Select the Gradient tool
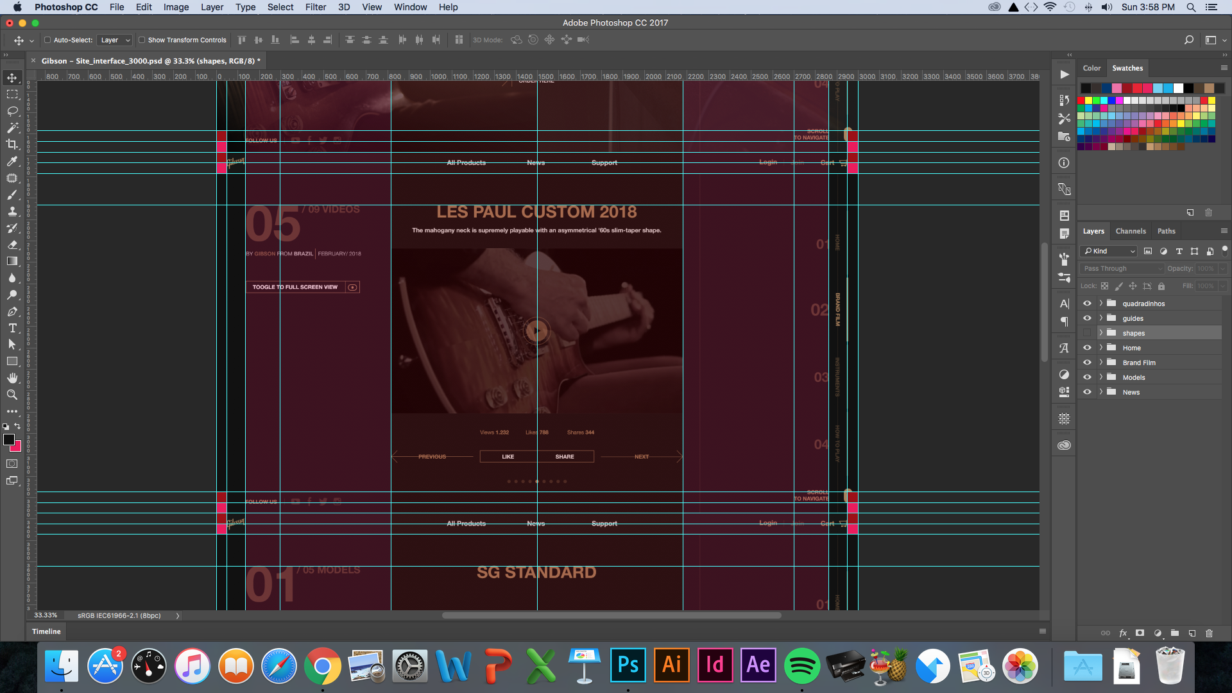1232x693 pixels. pos(12,261)
